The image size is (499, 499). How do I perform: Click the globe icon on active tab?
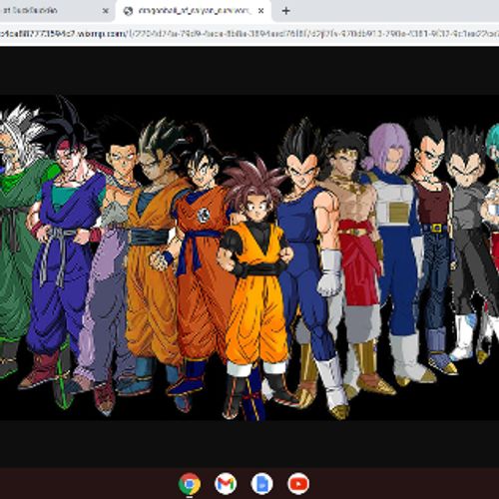tap(128, 11)
